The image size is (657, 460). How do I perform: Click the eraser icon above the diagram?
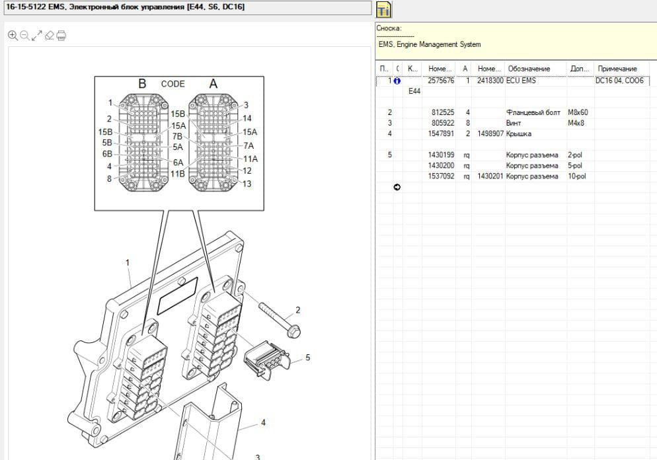click(49, 35)
